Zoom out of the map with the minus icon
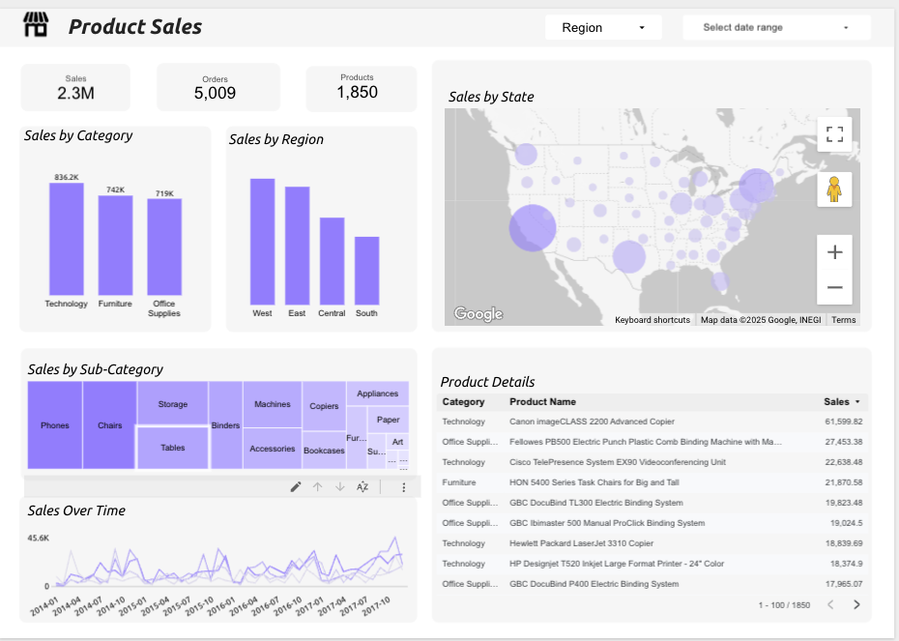This screenshot has height=641, width=899. [x=834, y=287]
